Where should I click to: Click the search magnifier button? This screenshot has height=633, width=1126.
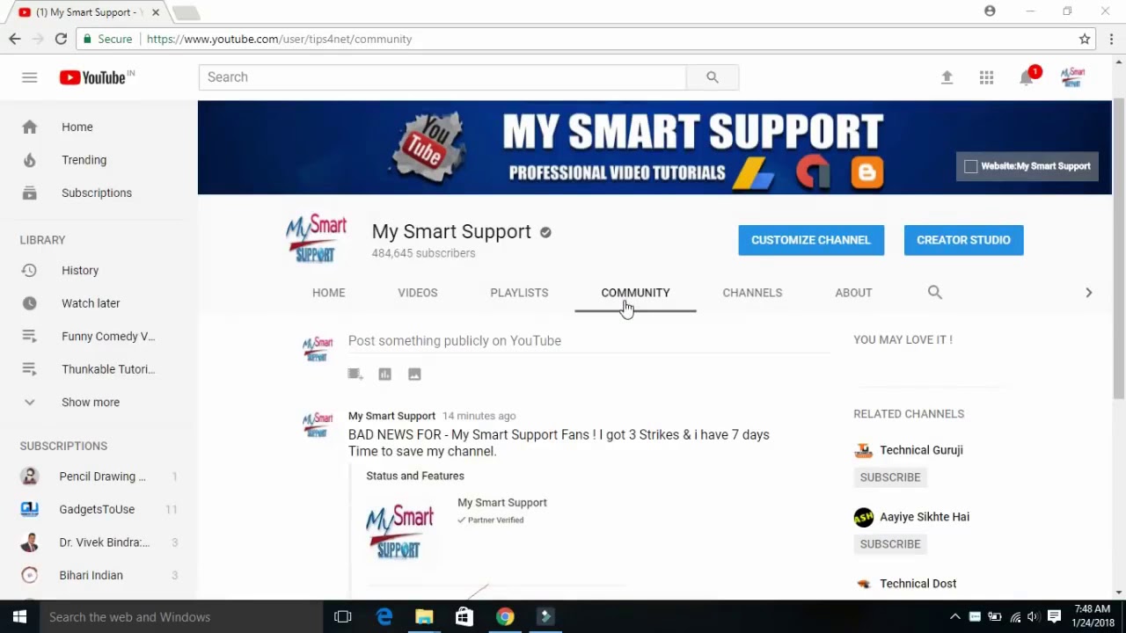point(713,77)
